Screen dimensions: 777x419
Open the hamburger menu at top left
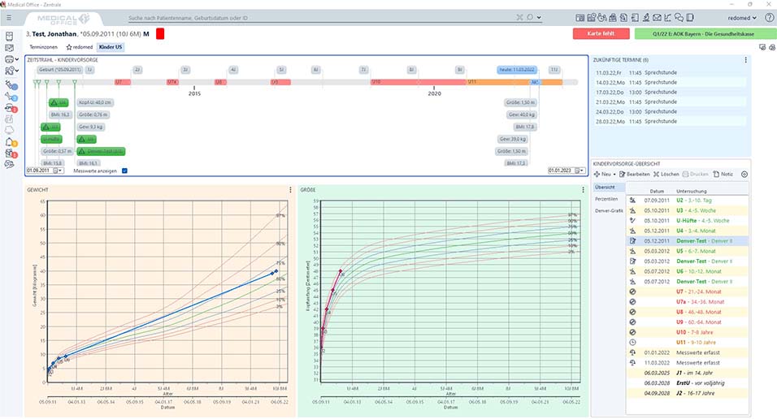tap(9, 18)
